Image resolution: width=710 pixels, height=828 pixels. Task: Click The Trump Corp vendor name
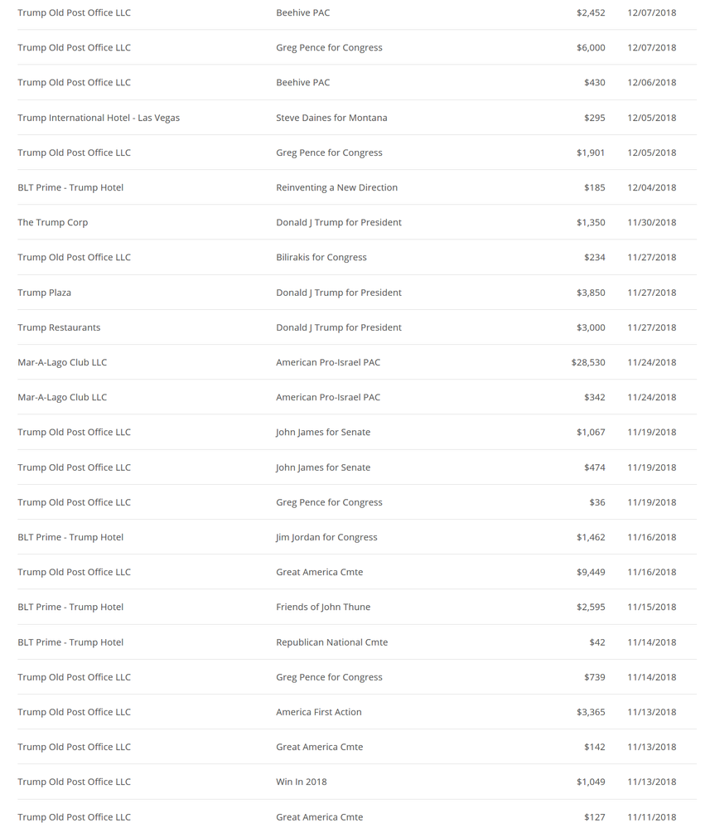tap(53, 222)
